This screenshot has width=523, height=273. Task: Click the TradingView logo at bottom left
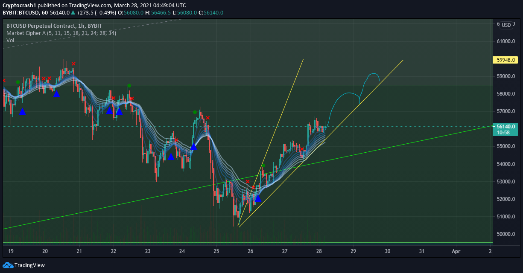24,265
